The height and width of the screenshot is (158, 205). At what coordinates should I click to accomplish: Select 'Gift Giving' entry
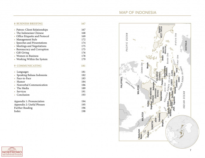point(23,53)
